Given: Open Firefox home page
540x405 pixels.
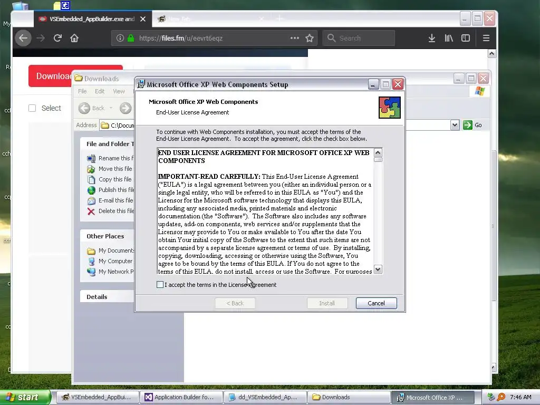Looking at the screenshot, I should pos(74,38).
